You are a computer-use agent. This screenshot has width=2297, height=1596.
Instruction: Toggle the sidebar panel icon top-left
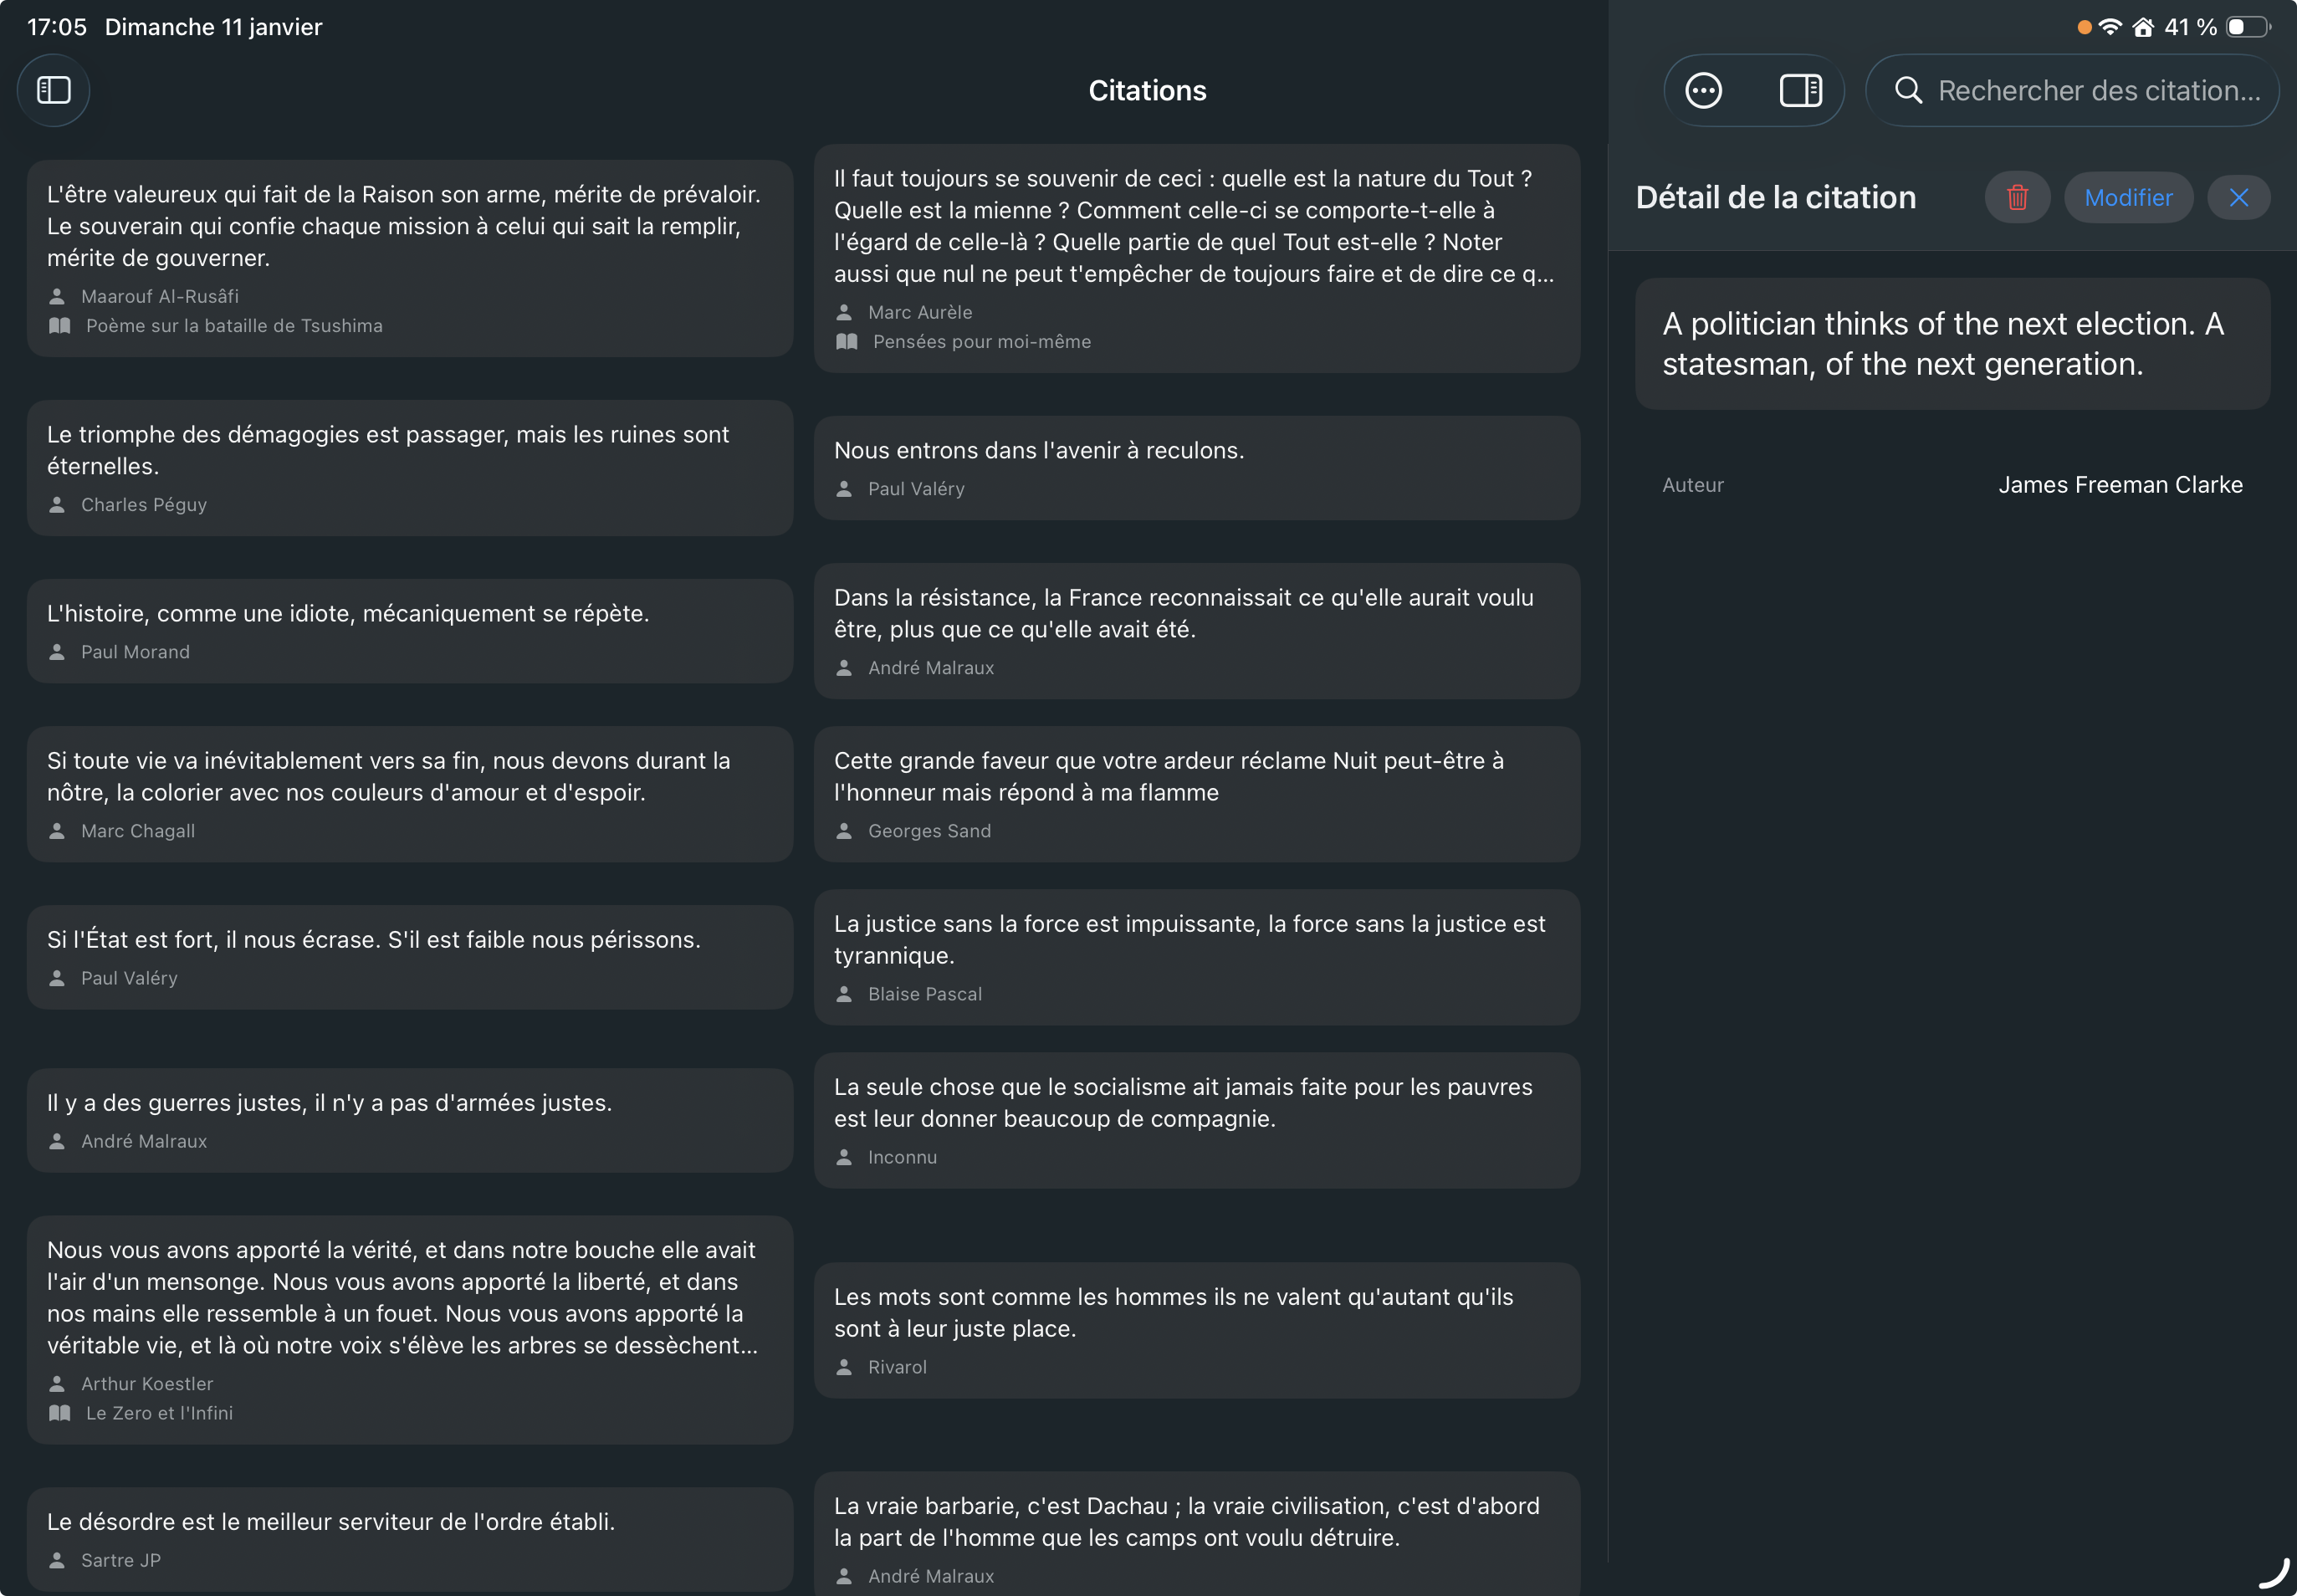click(x=53, y=90)
